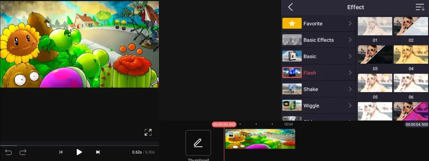Select the white flash effect thumbnail below 05
Viewport: 429px width, 161px height.
coord(375,111)
